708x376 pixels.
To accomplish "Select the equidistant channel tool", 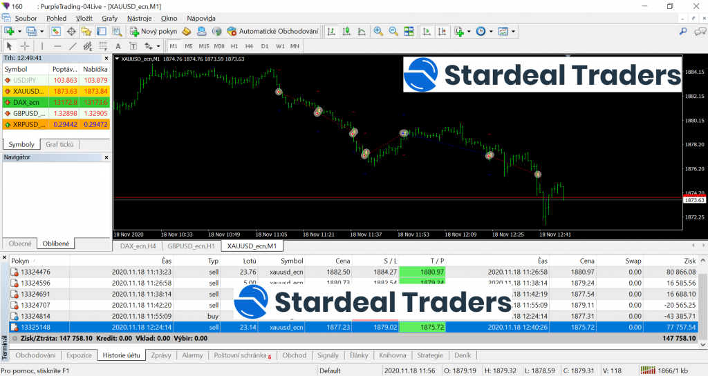I will pyautogui.click(x=88, y=46).
